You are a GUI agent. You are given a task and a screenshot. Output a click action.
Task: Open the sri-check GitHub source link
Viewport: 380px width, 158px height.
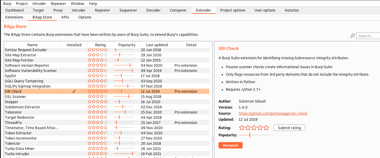coord(273,114)
